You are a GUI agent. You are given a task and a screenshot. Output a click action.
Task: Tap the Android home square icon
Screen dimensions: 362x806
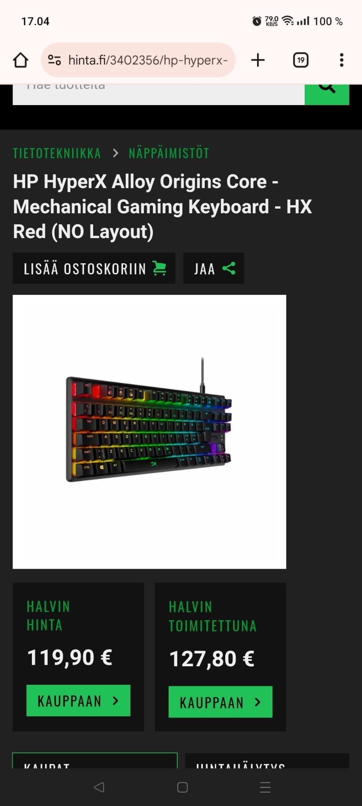[182, 787]
